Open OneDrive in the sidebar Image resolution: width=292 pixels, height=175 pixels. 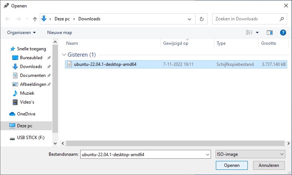(x=26, y=114)
